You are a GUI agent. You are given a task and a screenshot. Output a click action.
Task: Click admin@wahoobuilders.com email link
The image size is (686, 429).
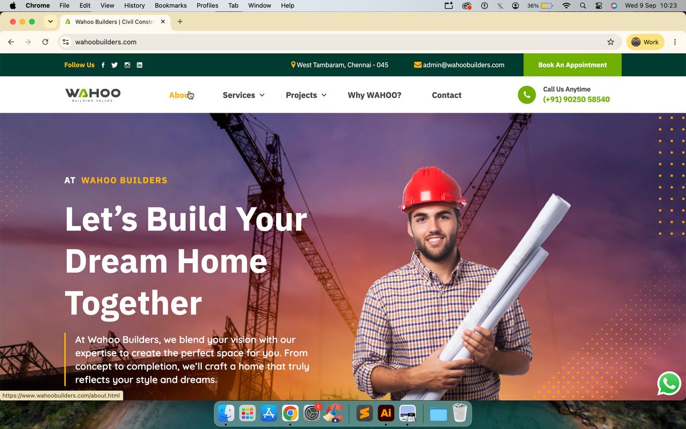point(464,65)
